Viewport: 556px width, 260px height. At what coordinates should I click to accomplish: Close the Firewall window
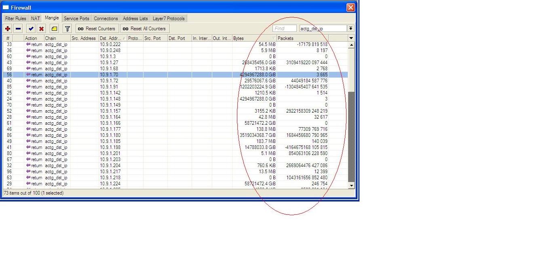[351, 7]
